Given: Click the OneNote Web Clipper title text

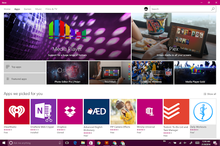Looking at the screenshot, I should tap(42, 127).
